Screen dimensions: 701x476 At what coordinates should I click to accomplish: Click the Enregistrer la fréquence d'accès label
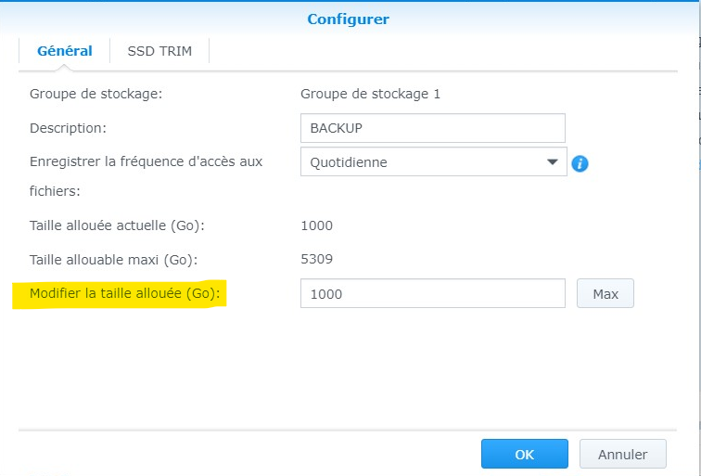pyautogui.click(x=146, y=176)
